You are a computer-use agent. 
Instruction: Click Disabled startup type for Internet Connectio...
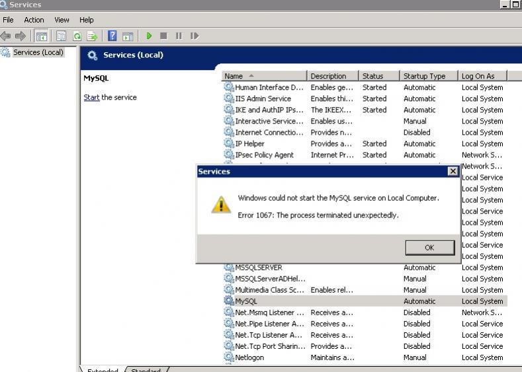coord(417,133)
